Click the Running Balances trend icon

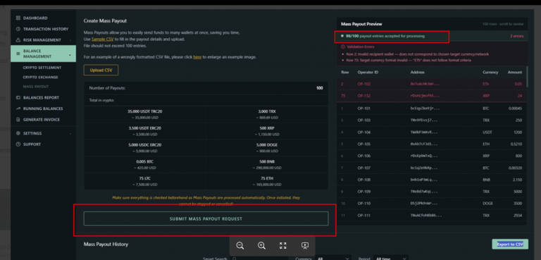click(x=18, y=109)
